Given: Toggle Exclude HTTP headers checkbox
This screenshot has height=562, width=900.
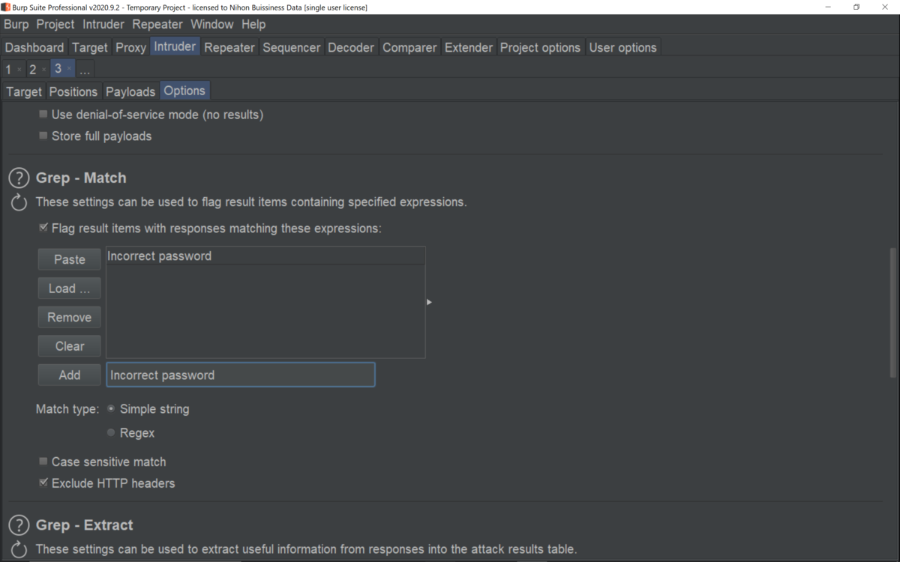Looking at the screenshot, I should point(43,483).
